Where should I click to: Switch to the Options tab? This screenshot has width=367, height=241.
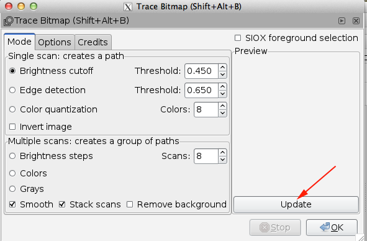click(55, 42)
